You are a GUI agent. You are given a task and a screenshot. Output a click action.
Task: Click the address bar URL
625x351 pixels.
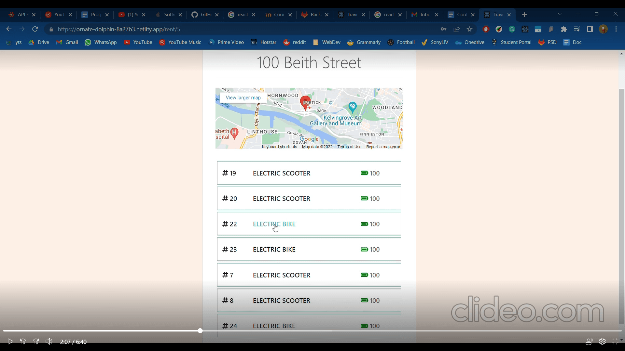[x=119, y=29]
